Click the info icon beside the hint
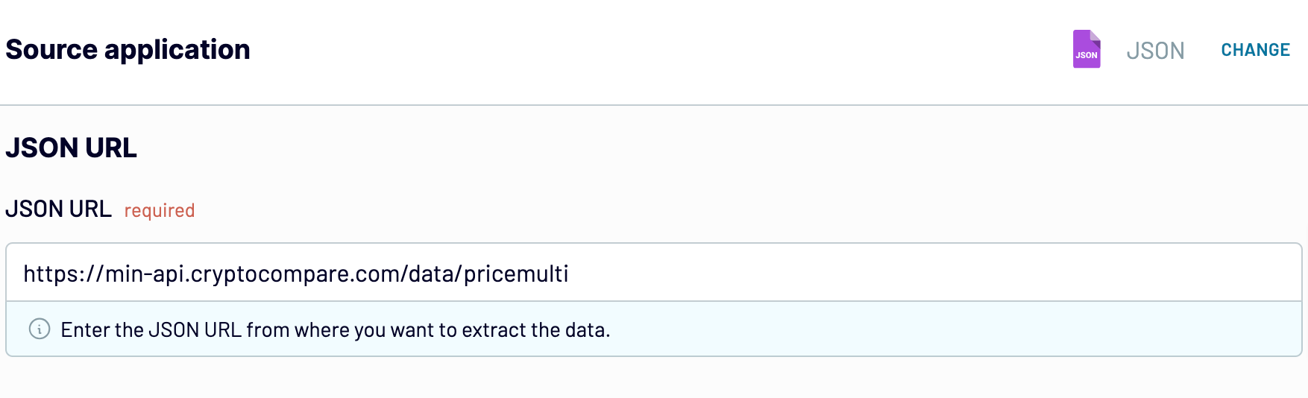Screen dimensions: 1308x398 pos(40,329)
